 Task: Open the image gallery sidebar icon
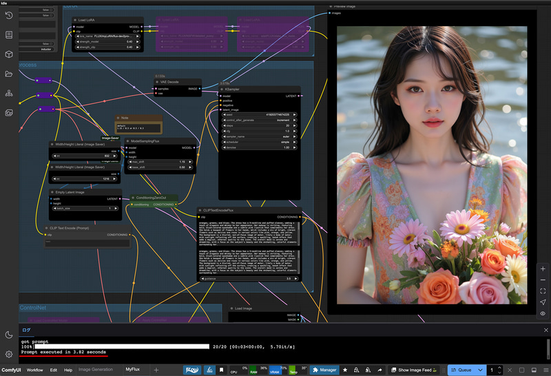9,113
